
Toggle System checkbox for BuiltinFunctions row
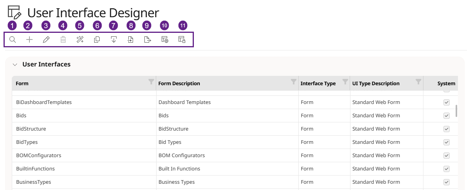click(x=447, y=168)
